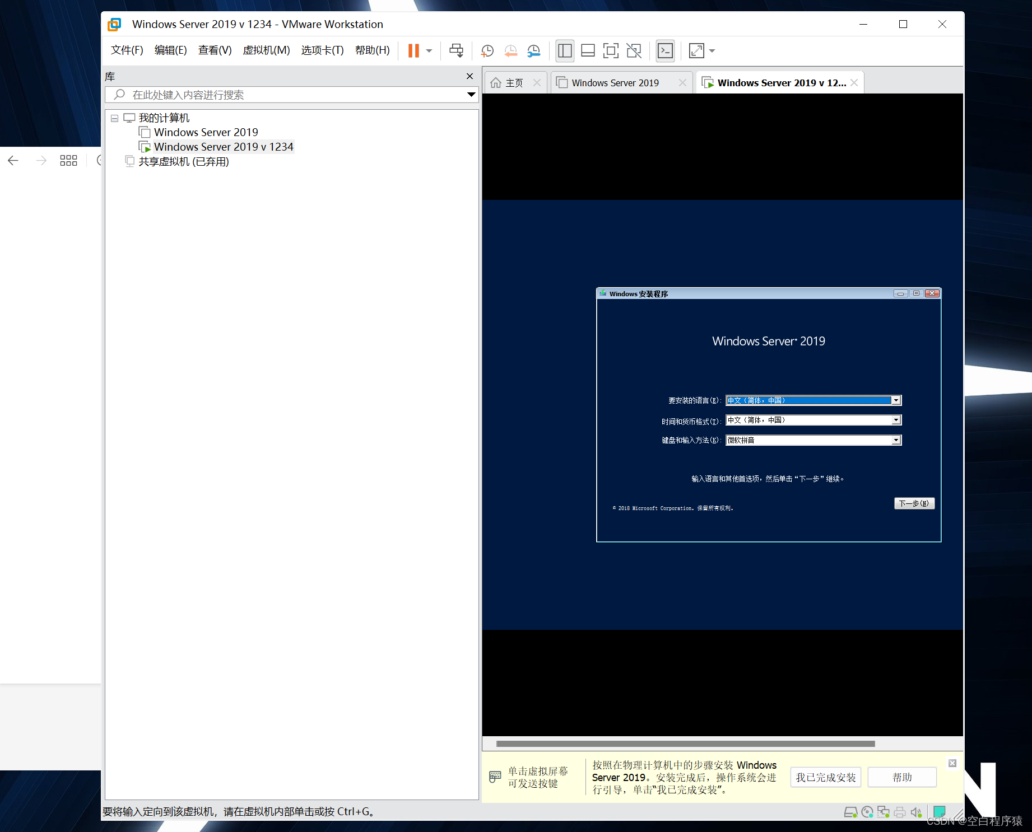Close the Windows Server 2019 v 12... tab
Viewport: 1032px width, 832px height.
(854, 83)
